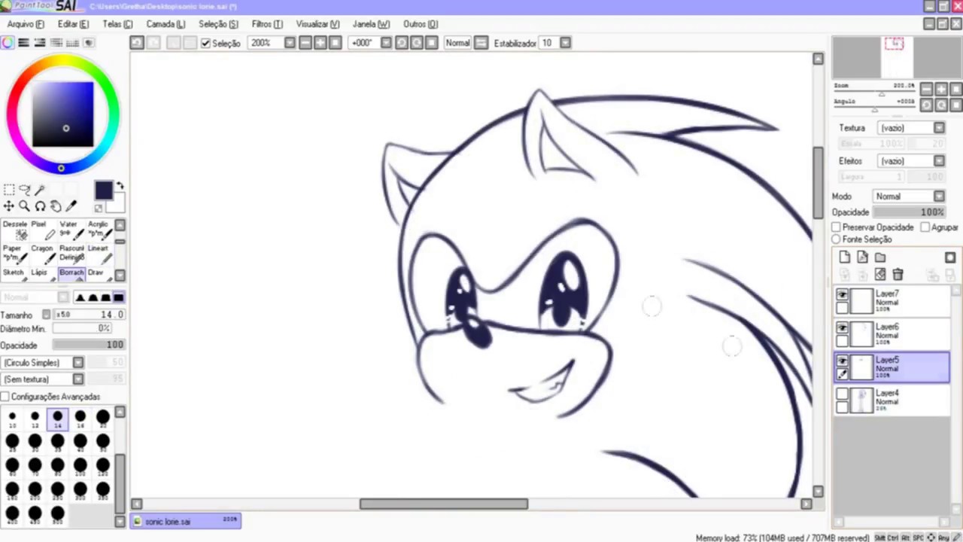The image size is (963, 542).
Task: Adjust the Tamanho brush size slider
Action: click(x=89, y=315)
